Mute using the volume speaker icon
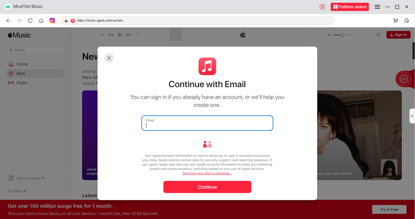415x219 pixels. click(329, 35)
